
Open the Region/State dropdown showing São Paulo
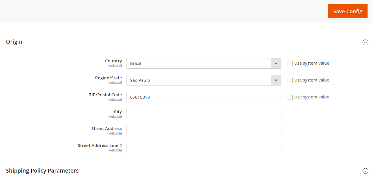(204, 80)
